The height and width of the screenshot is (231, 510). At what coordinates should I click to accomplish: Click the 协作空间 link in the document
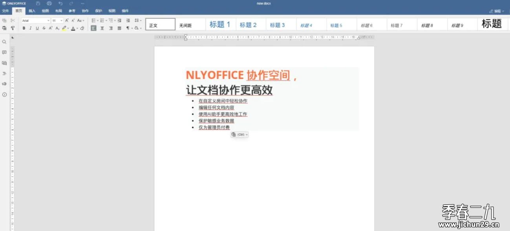point(268,75)
